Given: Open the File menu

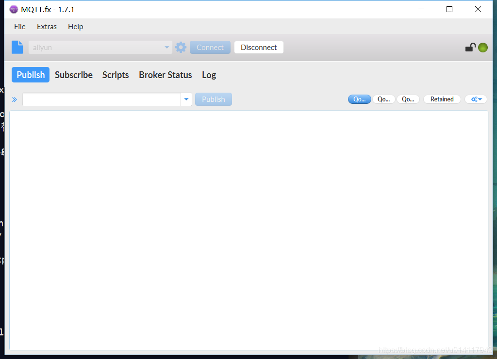Looking at the screenshot, I should 19,27.
